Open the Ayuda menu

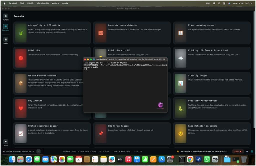pyautogui.click(x=65, y=3)
